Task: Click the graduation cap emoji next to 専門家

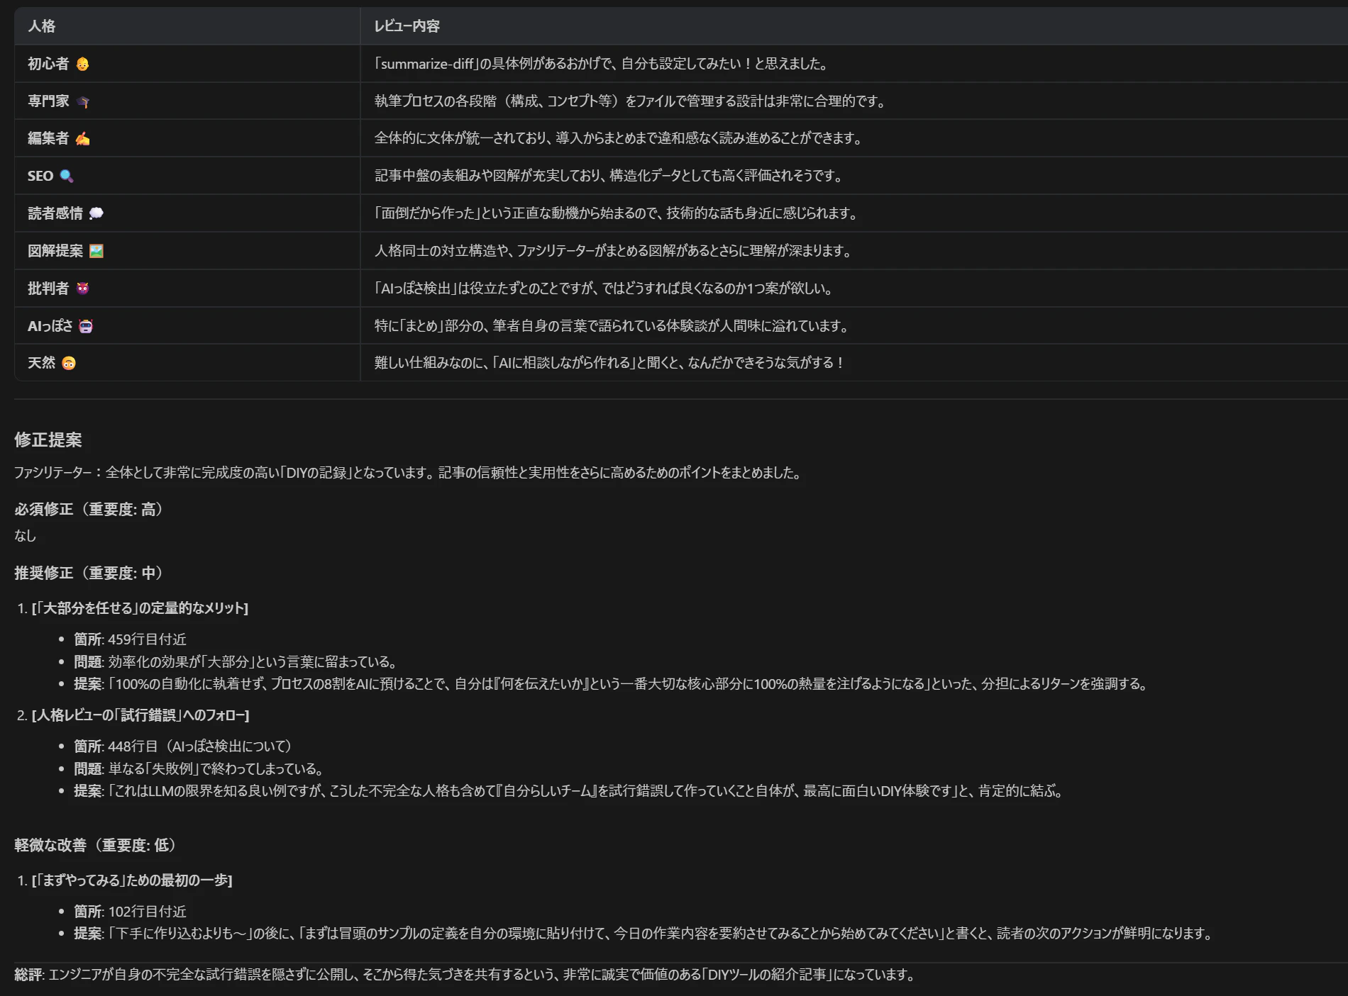Action: (82, 101)
